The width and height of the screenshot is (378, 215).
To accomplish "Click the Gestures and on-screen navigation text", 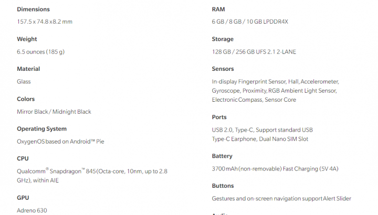I will pos(281,199).
